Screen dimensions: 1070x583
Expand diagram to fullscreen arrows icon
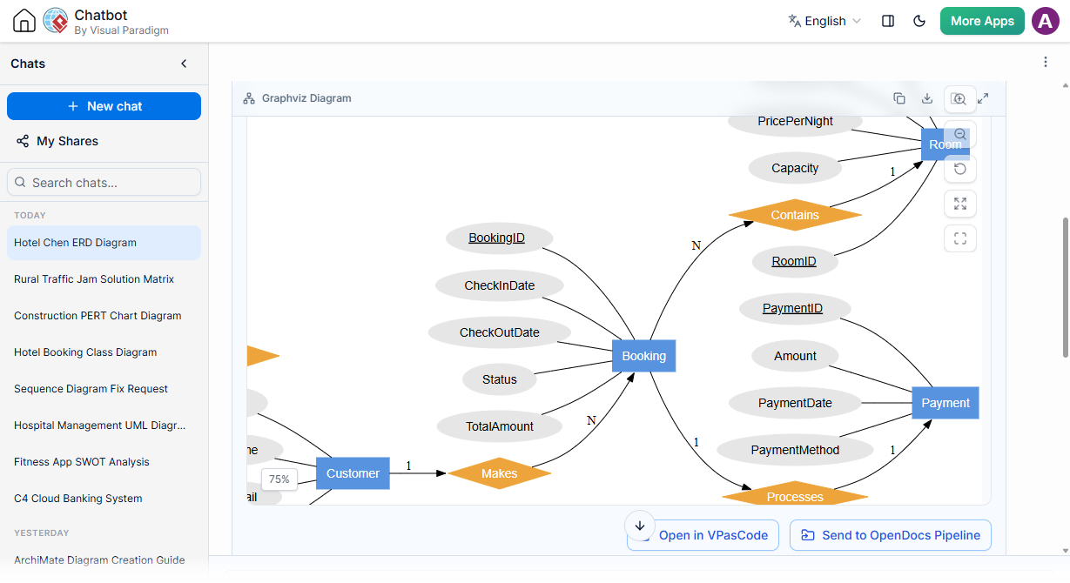coord(983,98)
